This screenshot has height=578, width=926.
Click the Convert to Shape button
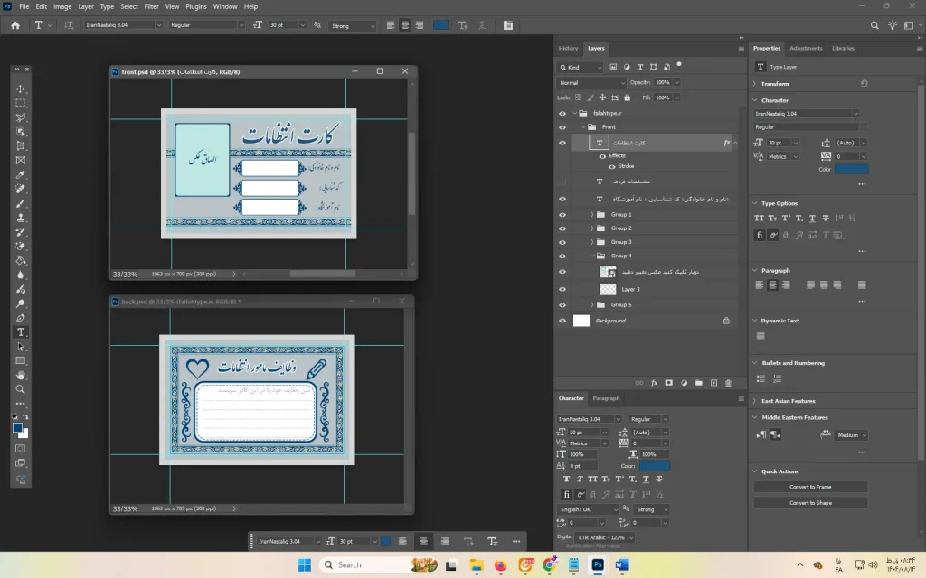tap(810, 503)
